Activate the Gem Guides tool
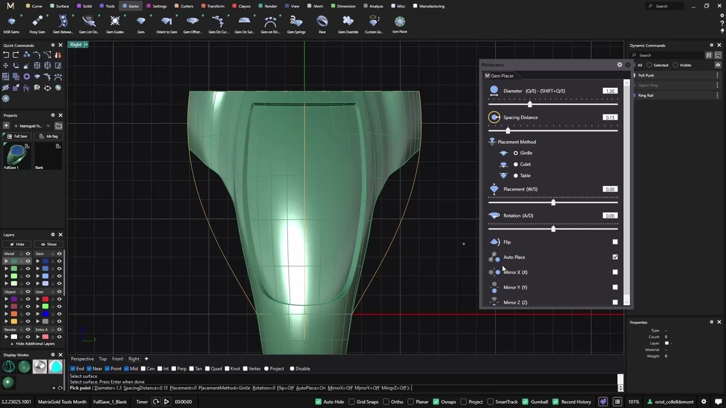726x408 pixels. [115, 24]
